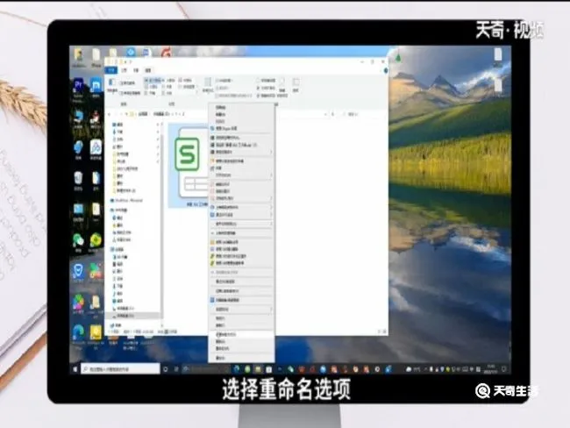Screen dimensions: 570x428
Task: Open the blue 'm' desktop icon
Action: point(96,88)
